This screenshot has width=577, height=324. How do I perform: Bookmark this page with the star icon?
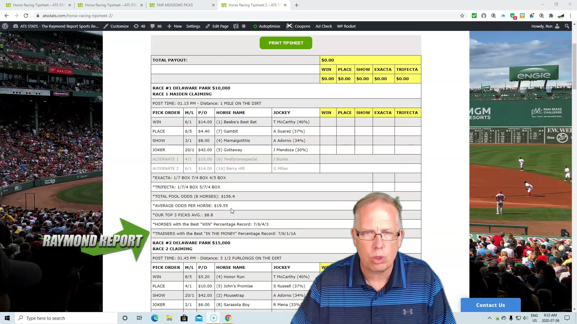pos(462,16)
